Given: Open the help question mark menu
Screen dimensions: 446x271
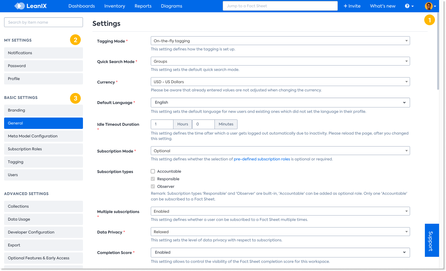Looking at the screenshot, I should 409,6.
